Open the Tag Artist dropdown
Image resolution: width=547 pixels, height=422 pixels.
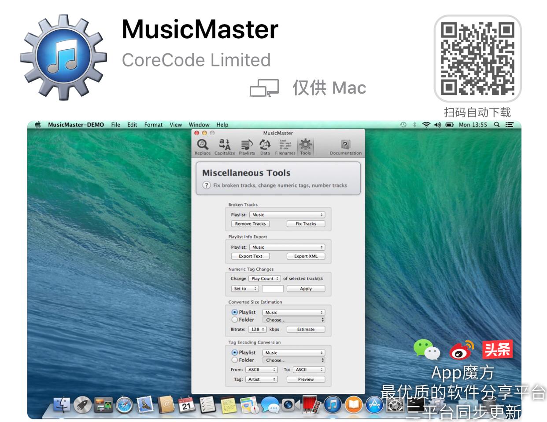261,379
